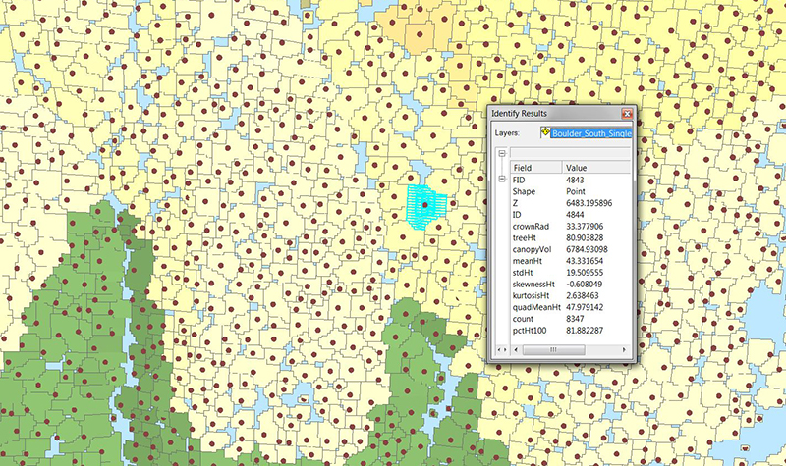Viewport: 786px width, 466px height.
Task: Click the scroll-left arrow of the attribute table
Action: click(x=516, y=350)
